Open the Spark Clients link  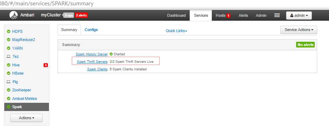(98, 69)
